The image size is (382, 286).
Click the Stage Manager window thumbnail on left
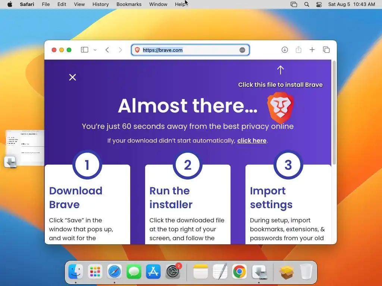[x=25, y=147]
